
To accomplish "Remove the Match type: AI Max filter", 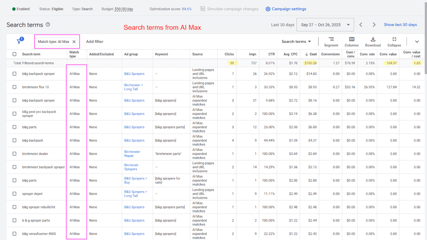I will click(x=74, y=42).
